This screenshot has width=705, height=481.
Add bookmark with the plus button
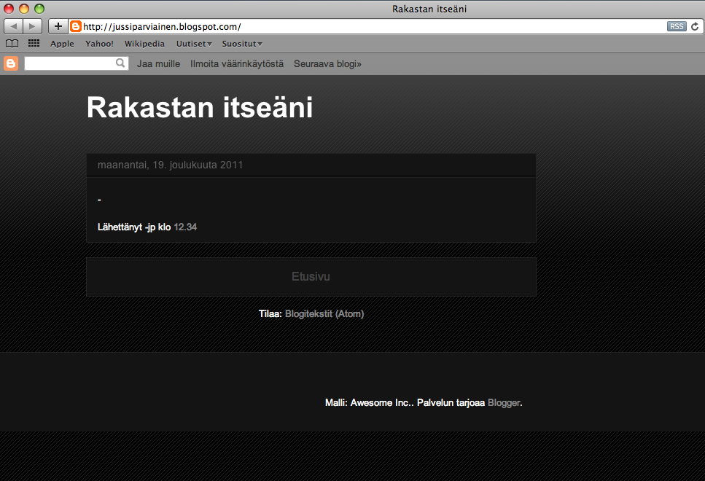58,26
